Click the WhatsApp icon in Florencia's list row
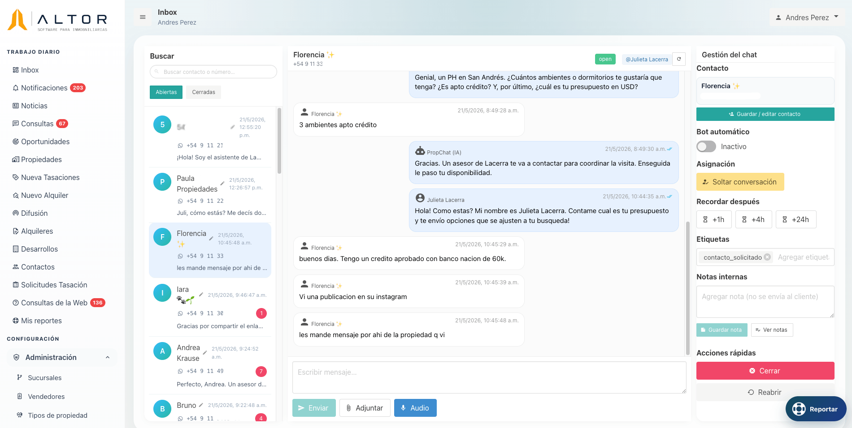The image size is (852, 428). 180,256
